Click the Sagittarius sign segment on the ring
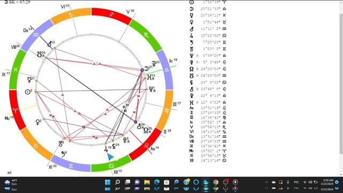 click(111, 15)
